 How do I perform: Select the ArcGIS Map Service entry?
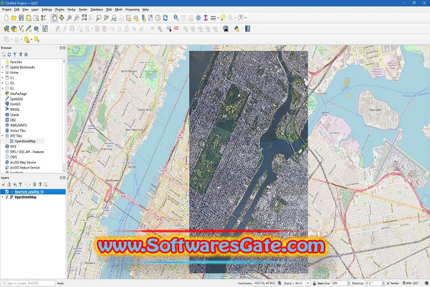pos(23,162)
